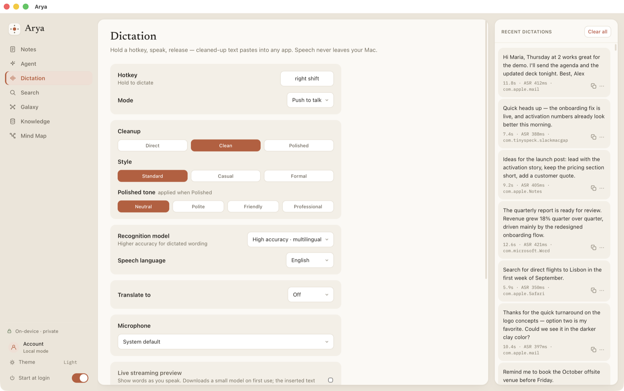
Task: Click the Search magnifier icon
Action: click(x=13, y=92)
